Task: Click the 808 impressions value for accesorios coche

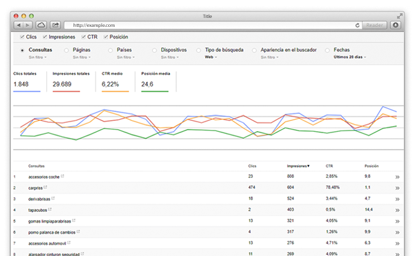Action: (x=291, y=176)
